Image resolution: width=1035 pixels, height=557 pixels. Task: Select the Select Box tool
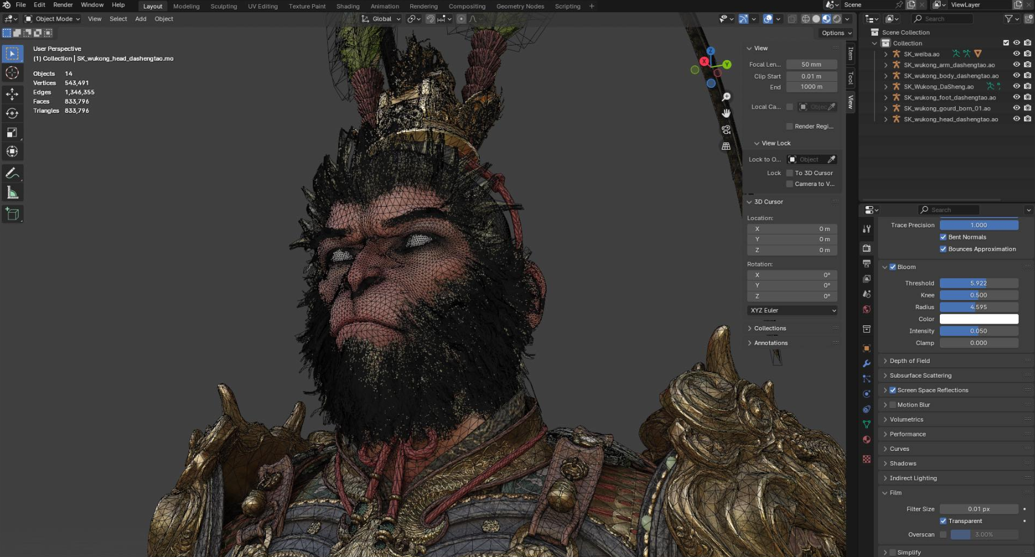pyautogui.click(x=12, y=53)
